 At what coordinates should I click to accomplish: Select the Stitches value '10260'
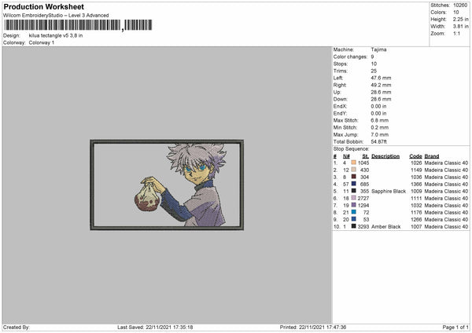460,5
